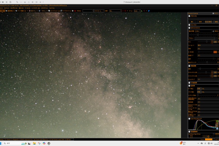Image resolution: width=219 pixels, height=146 pixels.
Task: Collapse the 前処理 (Preprocessing) section
Action: [x=189, y=86]
